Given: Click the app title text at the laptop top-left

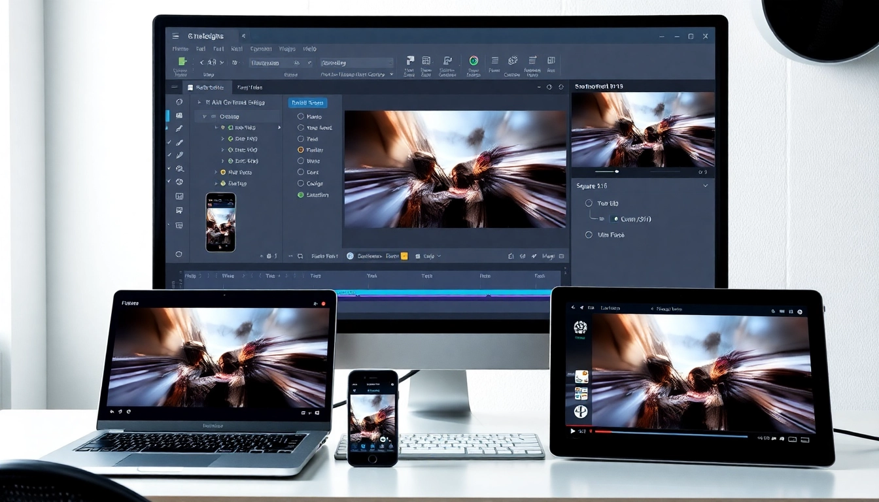Looking at the screenshot, I should [131, 303].
